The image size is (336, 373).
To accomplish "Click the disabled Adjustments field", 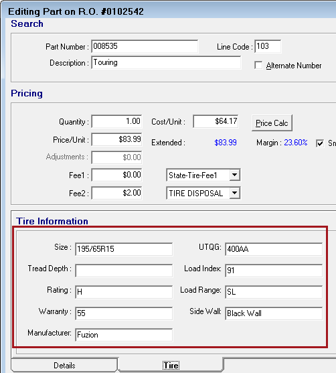I will 116,157.
